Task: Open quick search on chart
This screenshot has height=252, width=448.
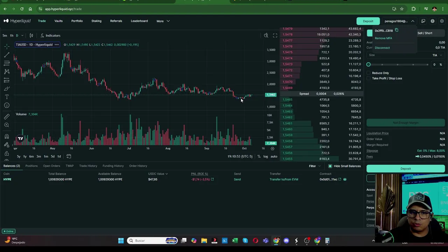Action: [x=266, y=35]
